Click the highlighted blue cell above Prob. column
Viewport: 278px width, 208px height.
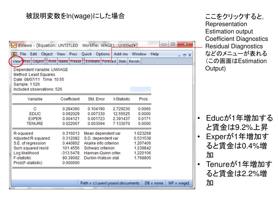pos(141,89)
